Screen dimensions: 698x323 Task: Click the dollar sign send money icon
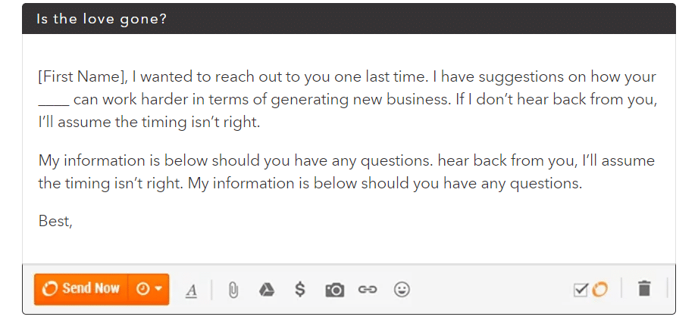tap(300, 289)
